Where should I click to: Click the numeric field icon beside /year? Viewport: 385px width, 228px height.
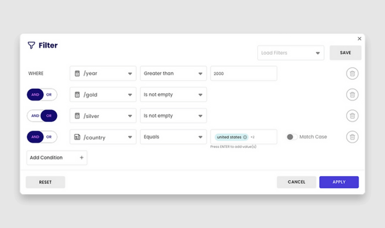(x=77, y=73)
